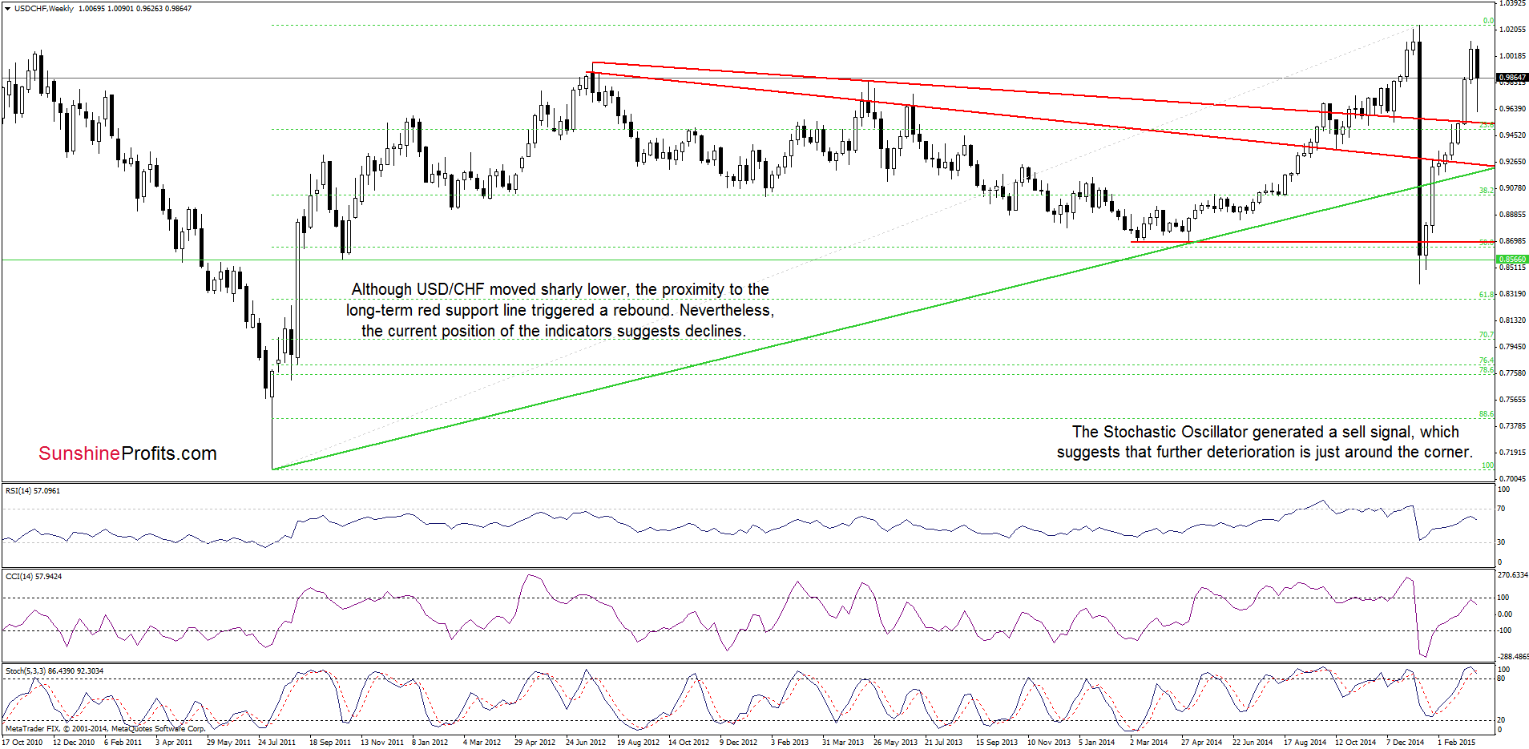
Task: Click the 18 Sep 2011 date label
Action: click(330, 742)
